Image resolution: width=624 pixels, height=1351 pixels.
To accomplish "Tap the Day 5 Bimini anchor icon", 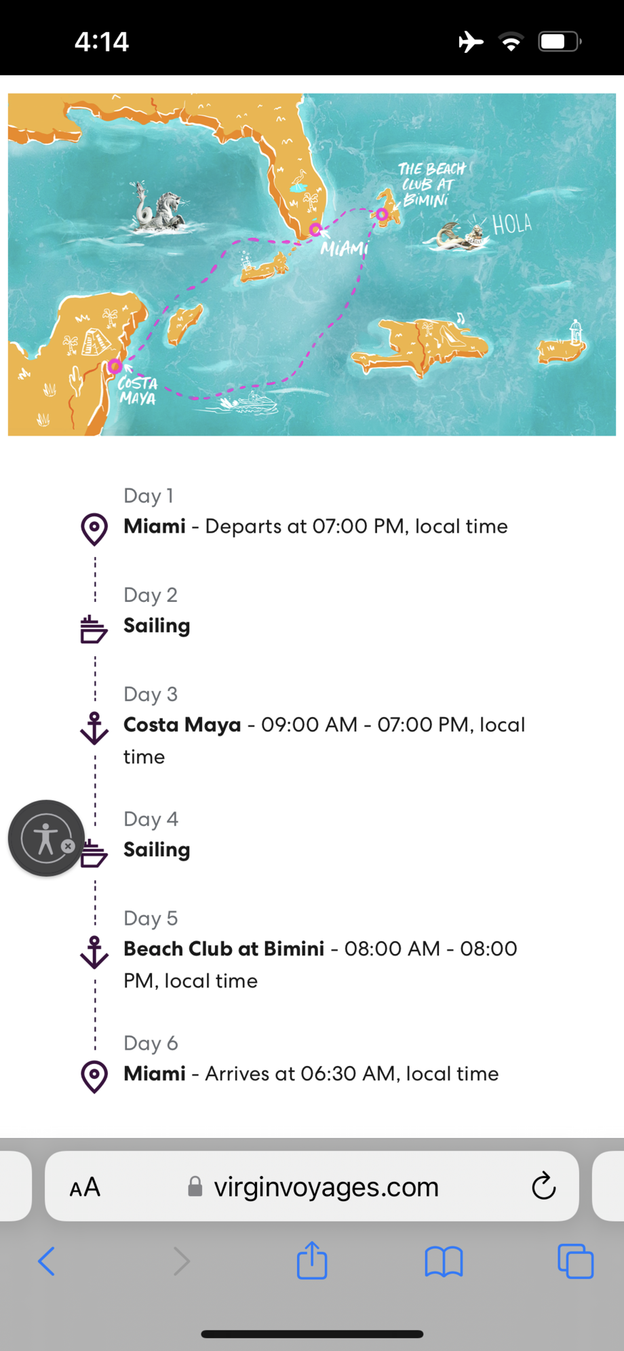I will pyautogui.click(x=94, y=952).
